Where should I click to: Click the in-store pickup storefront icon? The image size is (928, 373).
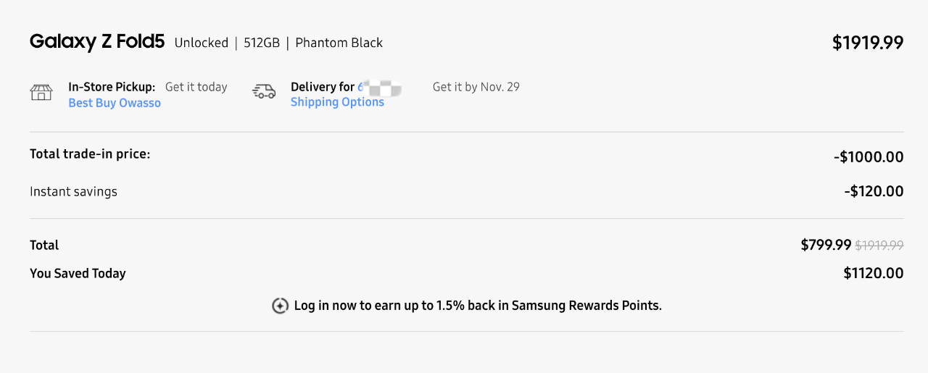click(x=41, y=93)
